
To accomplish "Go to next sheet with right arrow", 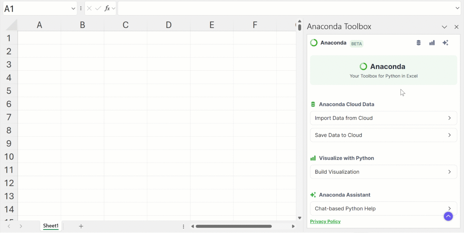I will 21,226.
